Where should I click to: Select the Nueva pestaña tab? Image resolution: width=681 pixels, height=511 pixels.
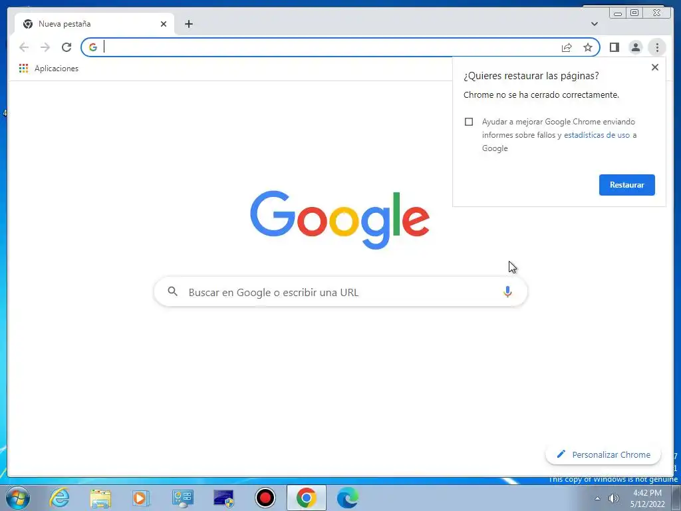(94, 24)
